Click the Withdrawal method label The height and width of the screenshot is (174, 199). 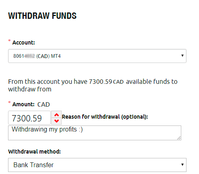tap(35, 152)
